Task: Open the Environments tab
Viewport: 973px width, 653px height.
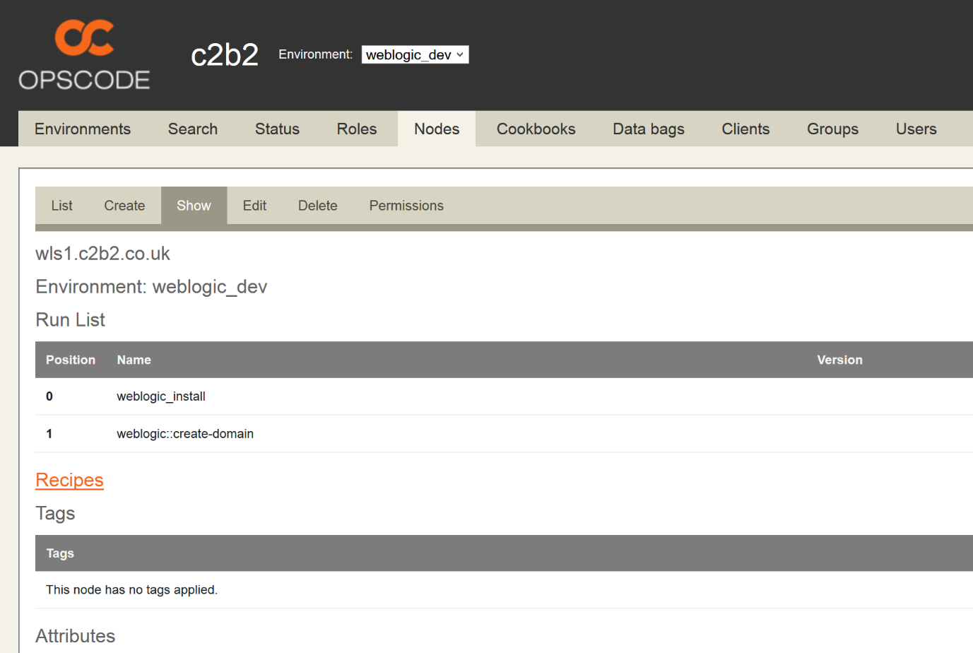Action: 83,129
